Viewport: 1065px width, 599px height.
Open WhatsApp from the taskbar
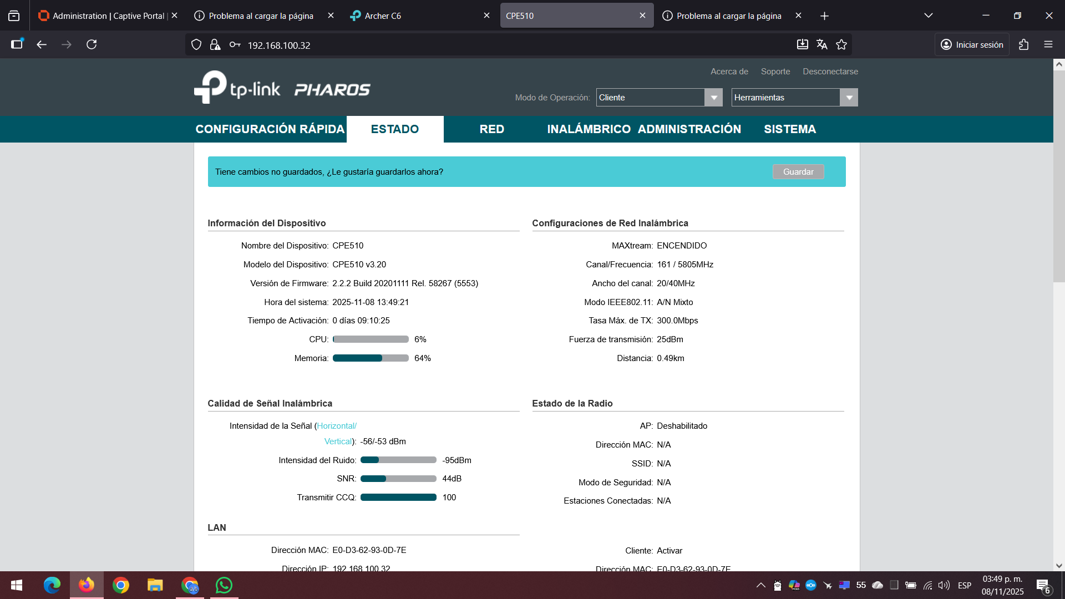(x=224, y=585)
